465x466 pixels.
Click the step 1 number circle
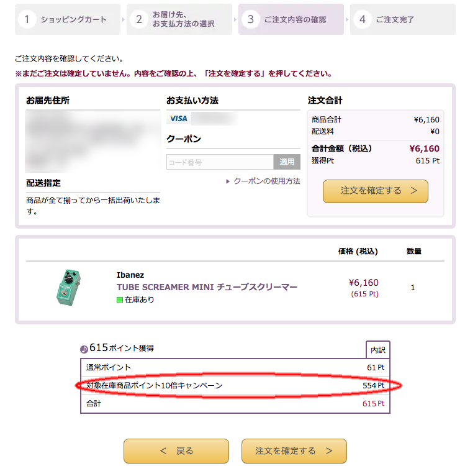27,19
